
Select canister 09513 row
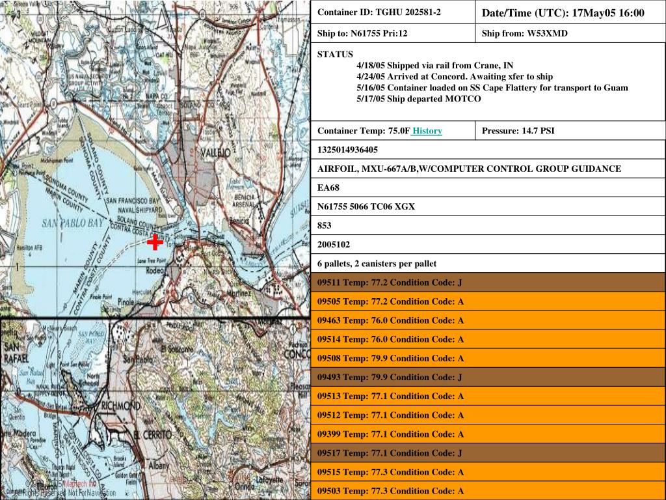click(488, 396)
